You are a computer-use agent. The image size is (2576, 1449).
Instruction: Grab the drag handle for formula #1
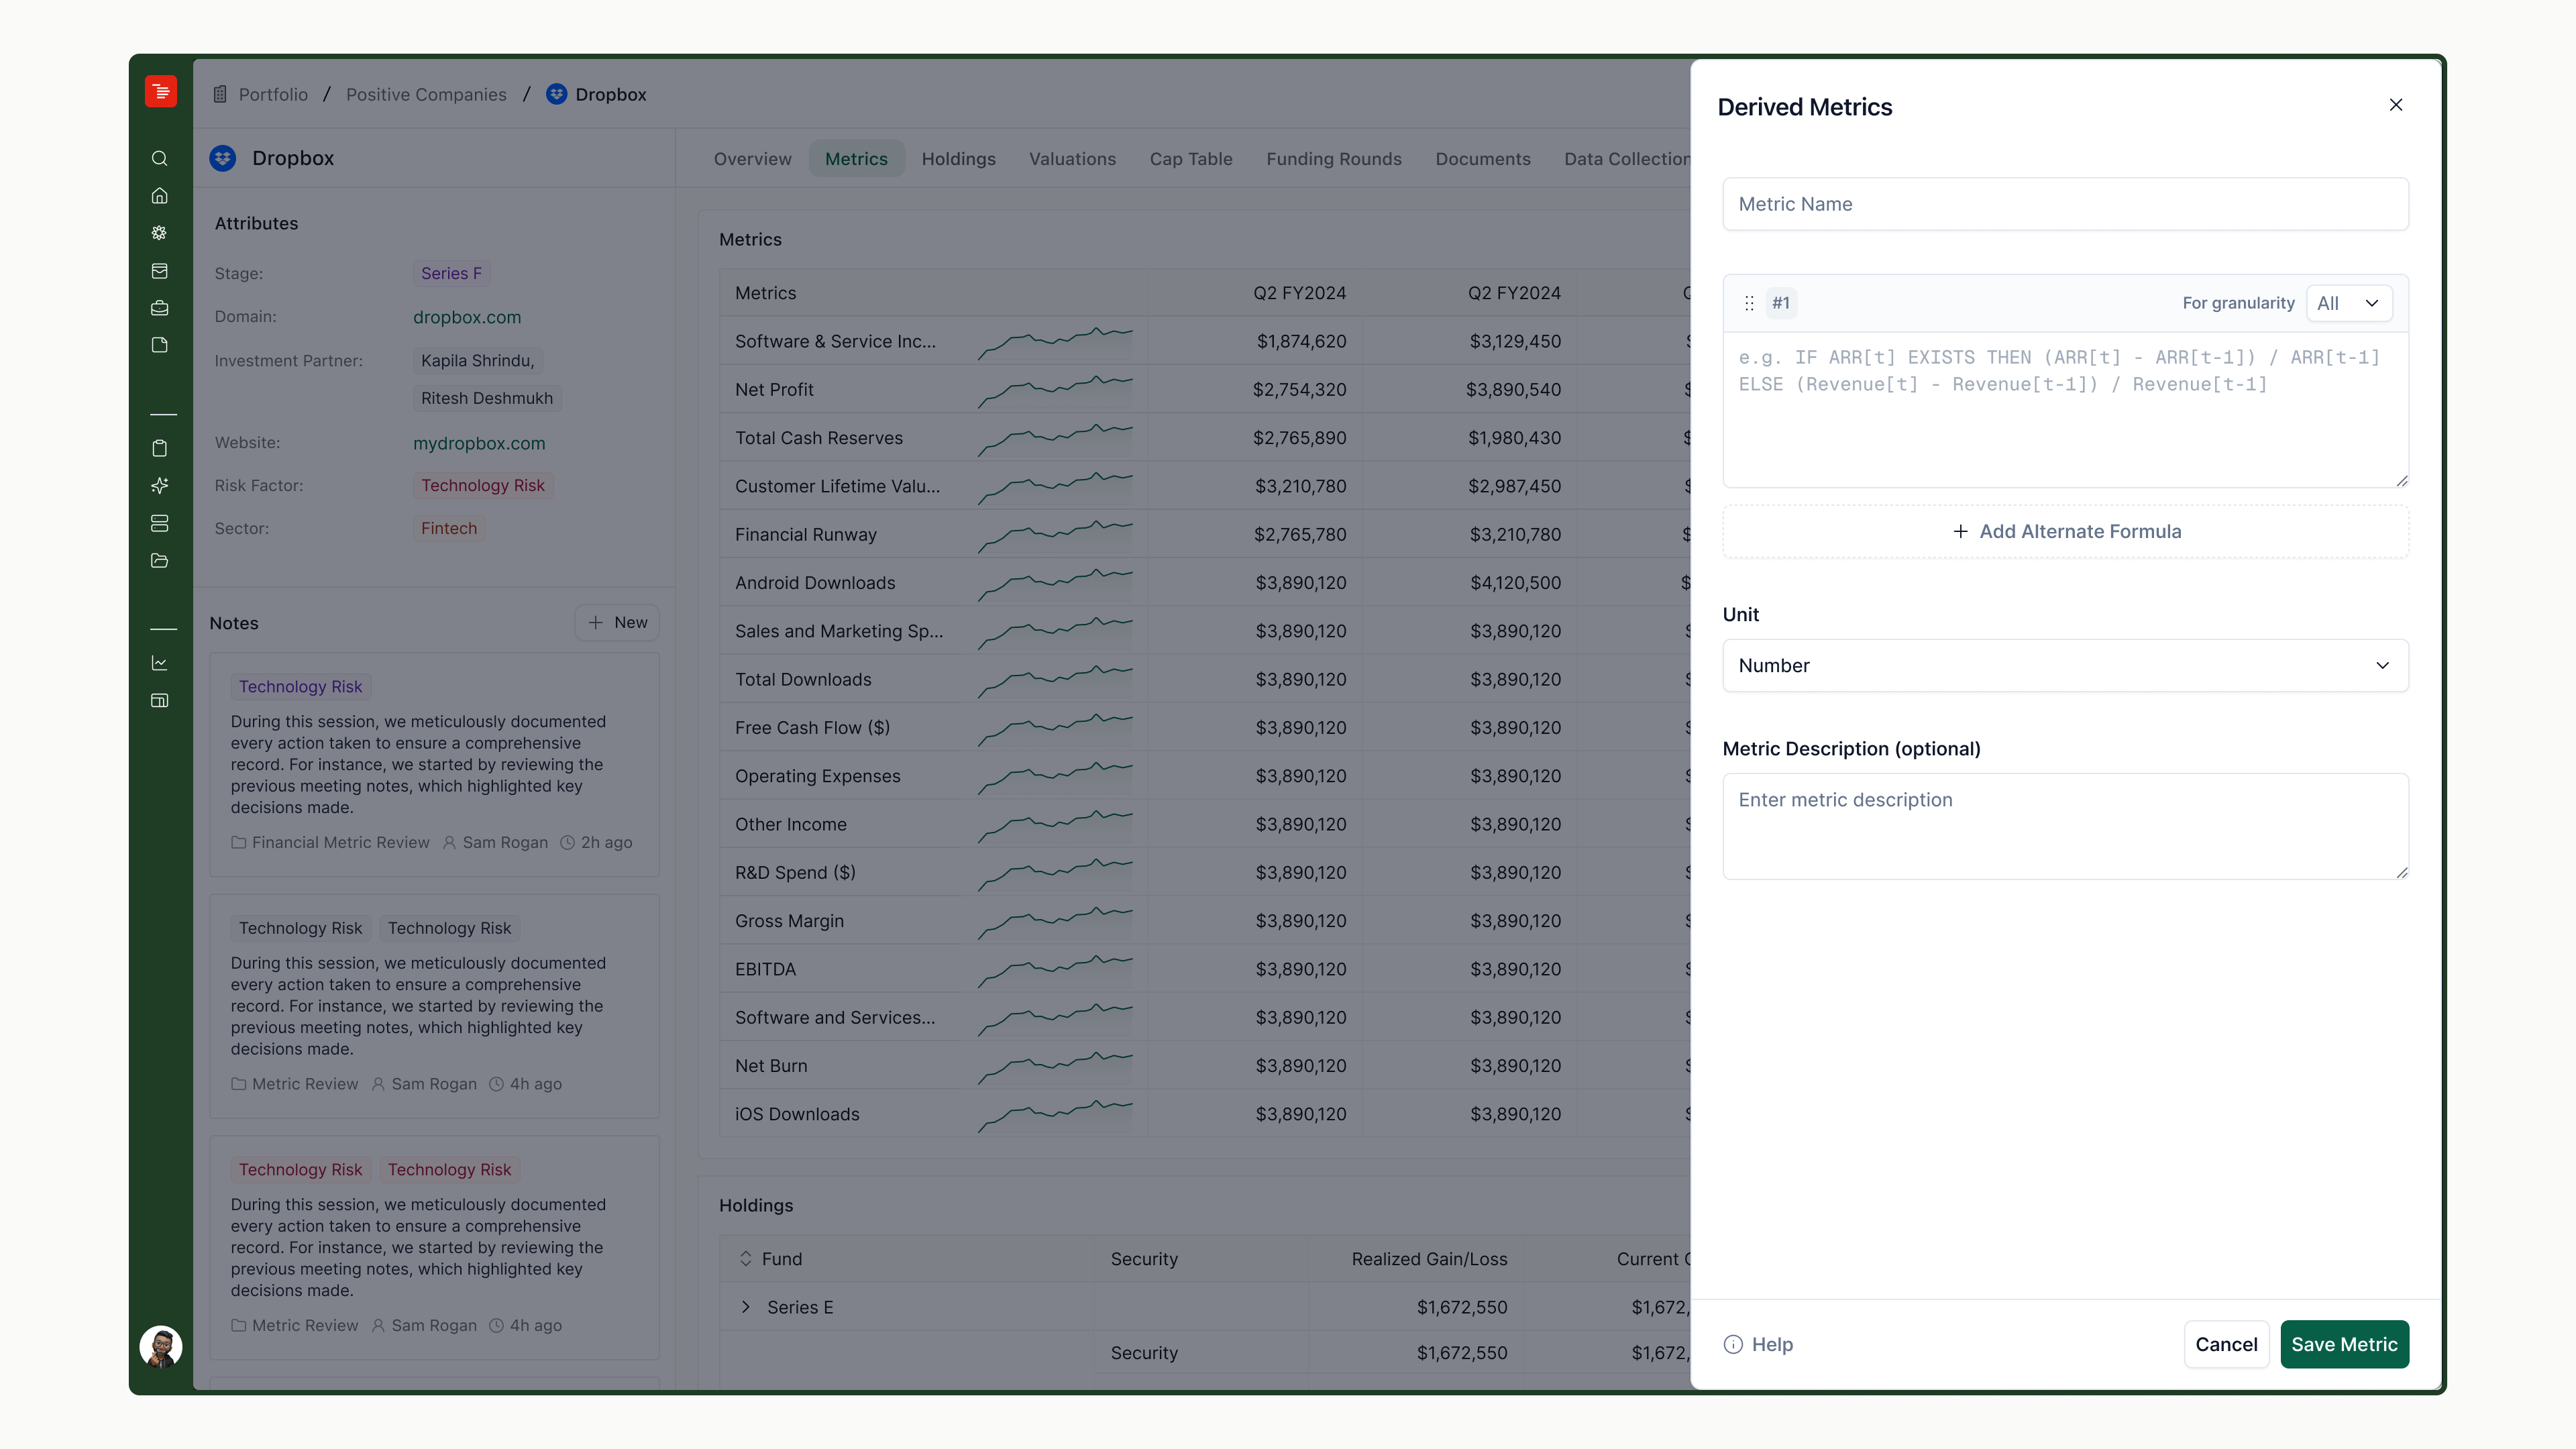pyautogui.click(x=1749, y=303)
